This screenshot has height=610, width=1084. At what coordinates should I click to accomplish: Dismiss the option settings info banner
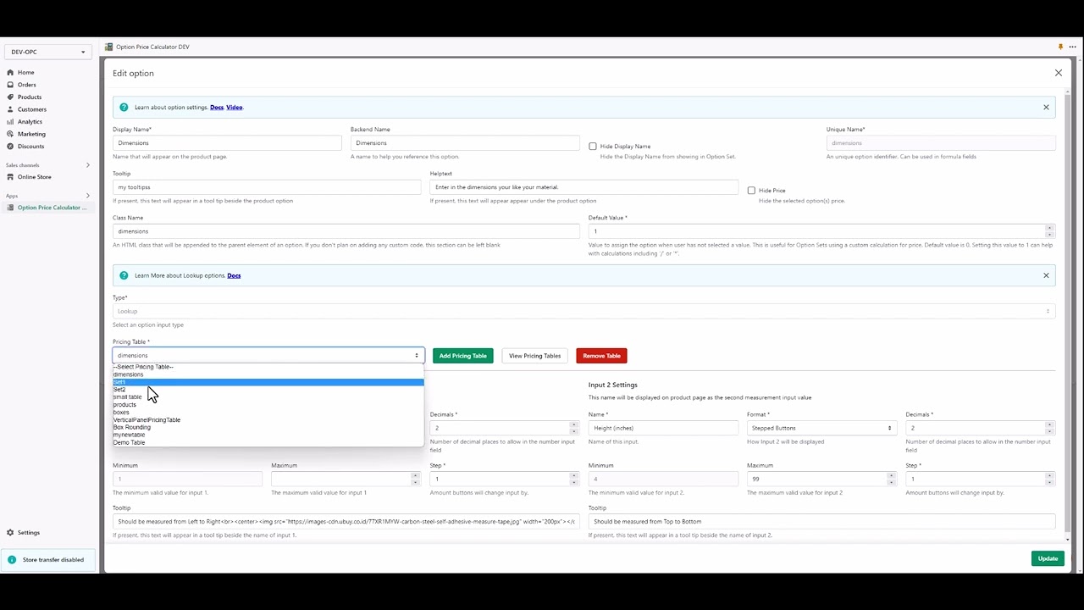click(1046, 108)
